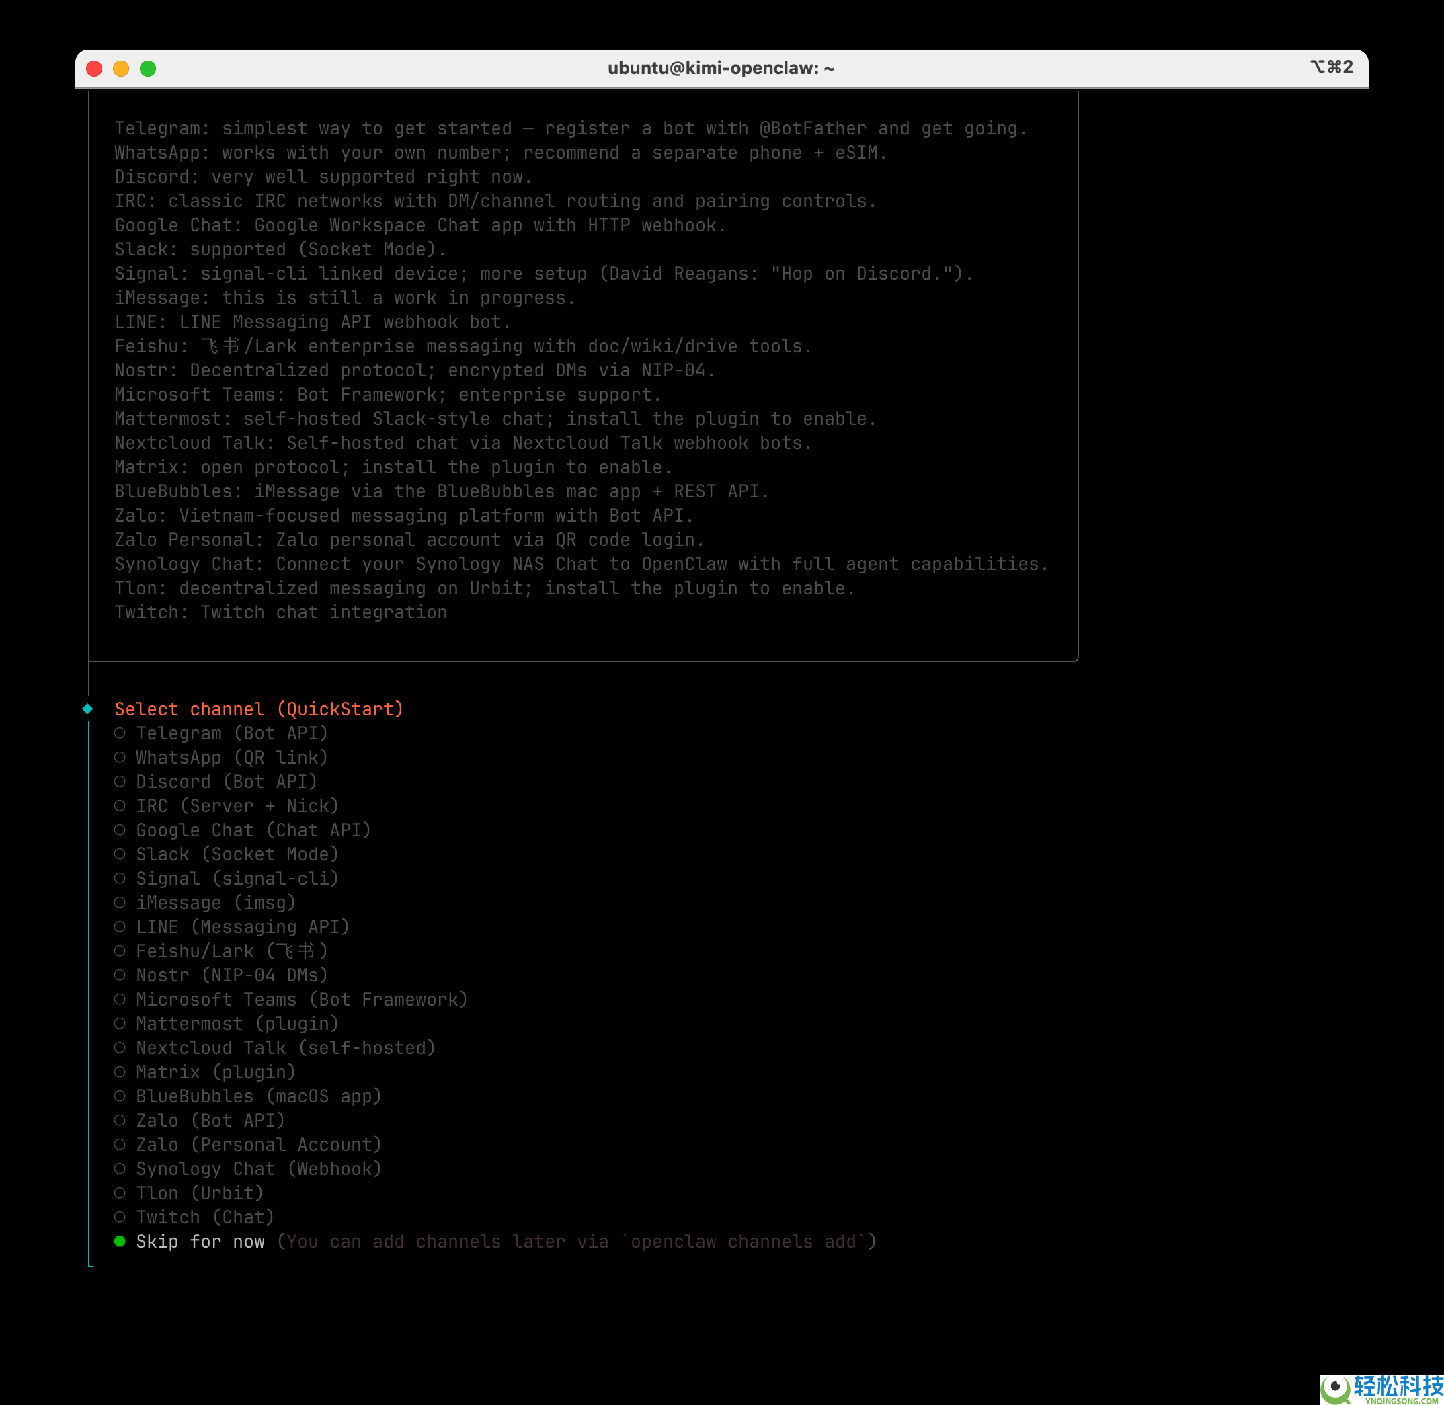This screenshot has height=1405, width=1444.
Task: Click the Zalo Vietnam-focused description line
Action: click(404, 516)
